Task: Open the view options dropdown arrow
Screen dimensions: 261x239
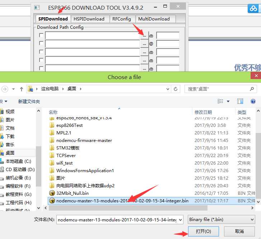Action: coord(228,101)
